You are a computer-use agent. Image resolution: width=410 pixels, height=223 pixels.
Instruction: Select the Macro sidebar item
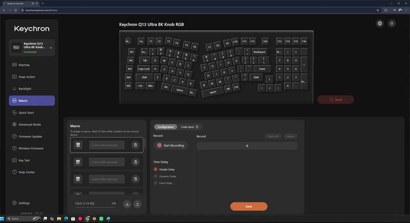[x=32, y=100]
